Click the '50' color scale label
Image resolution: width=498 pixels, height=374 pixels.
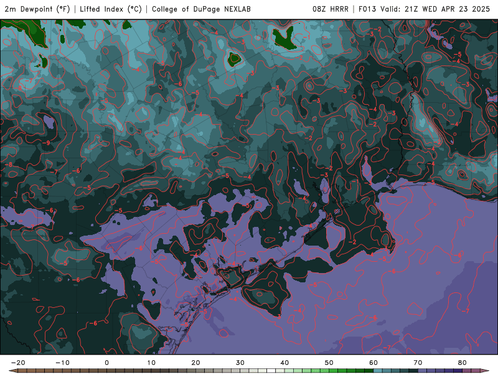(329, 363)
